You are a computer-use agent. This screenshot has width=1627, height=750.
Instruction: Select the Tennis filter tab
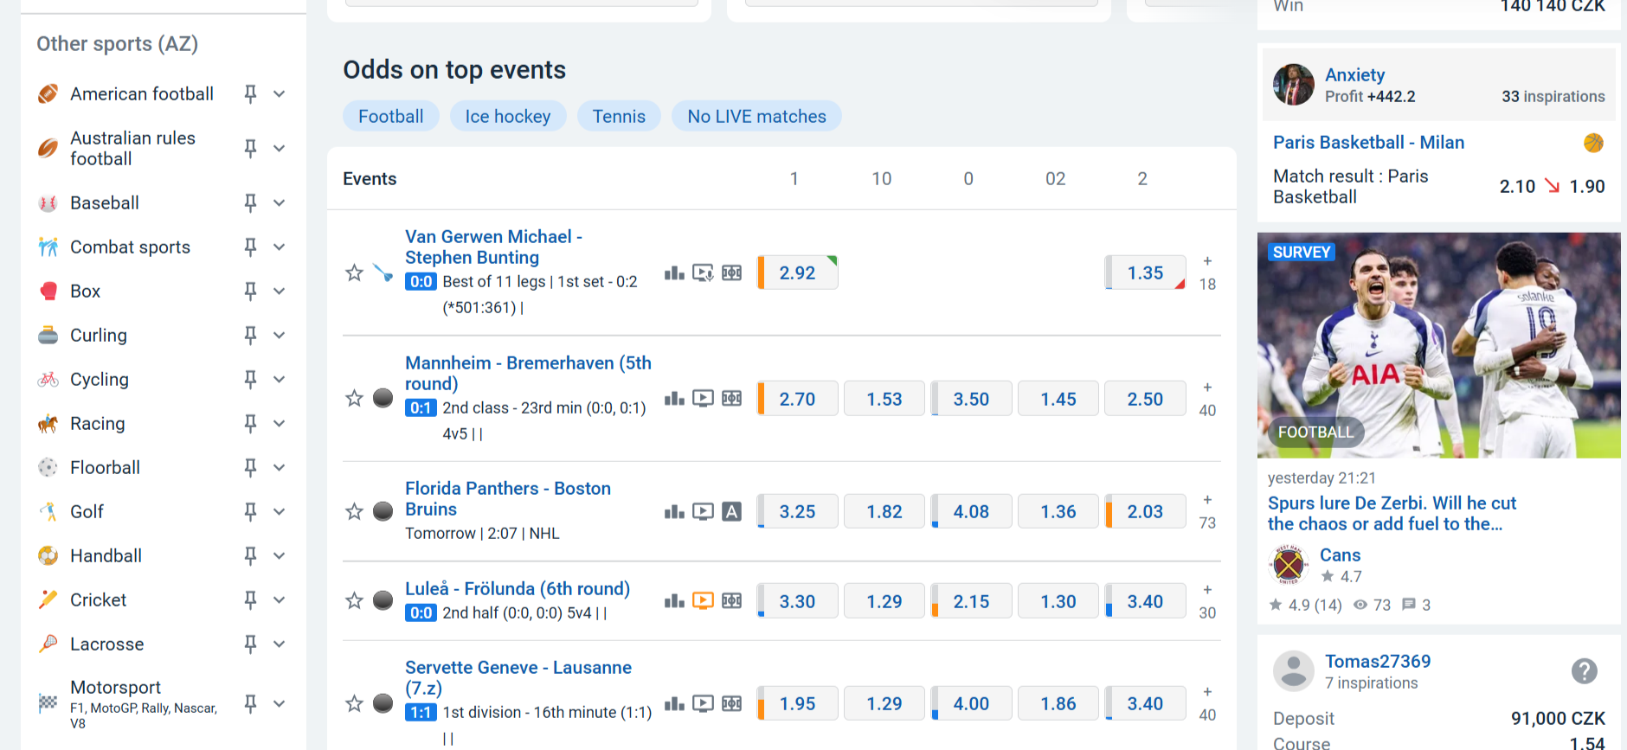click(619, 115)
